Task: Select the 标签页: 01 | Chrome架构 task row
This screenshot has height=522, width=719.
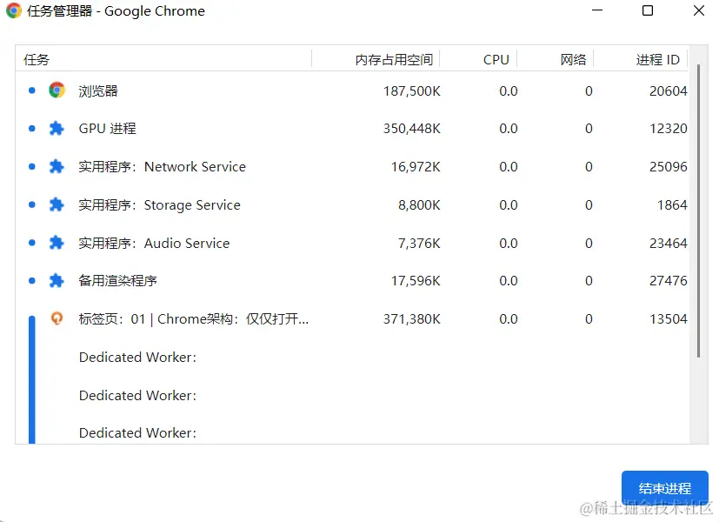Action: (x=193, y=319)
